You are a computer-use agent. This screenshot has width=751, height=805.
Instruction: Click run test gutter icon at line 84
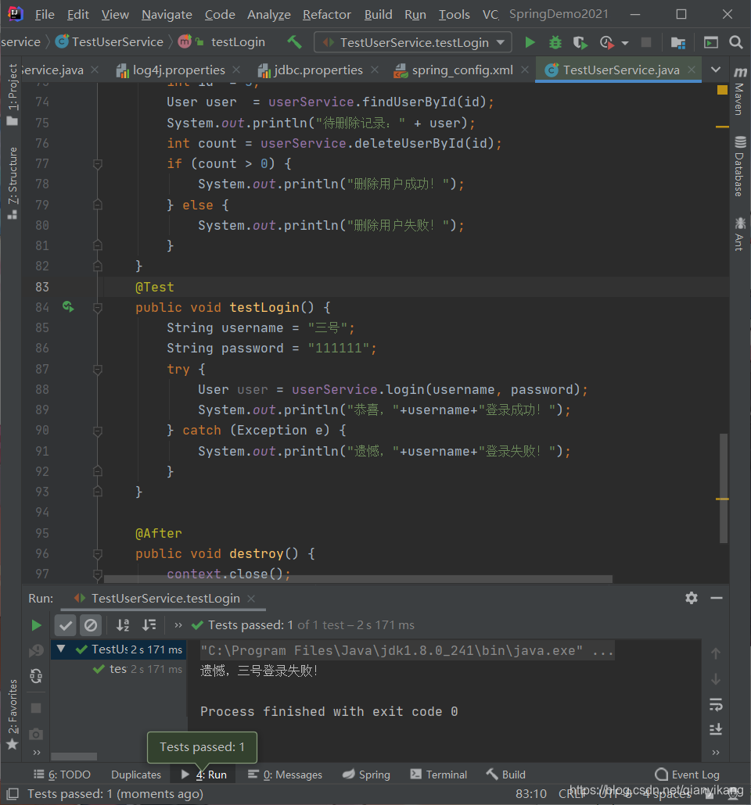(68, 307)
